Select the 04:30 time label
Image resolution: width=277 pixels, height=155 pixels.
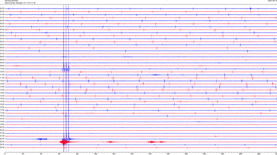click(x=2, y=36)
